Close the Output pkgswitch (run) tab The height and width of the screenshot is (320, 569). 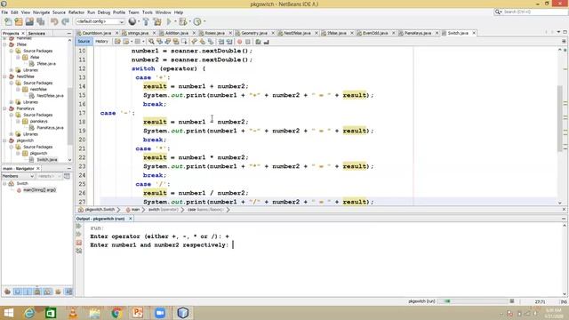pos(131,219)
